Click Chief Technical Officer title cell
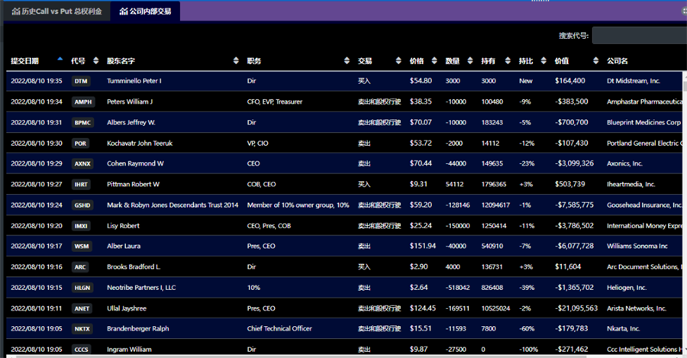Image resolution: width=687 pixels, height=358 pixels. pos(279,329)
